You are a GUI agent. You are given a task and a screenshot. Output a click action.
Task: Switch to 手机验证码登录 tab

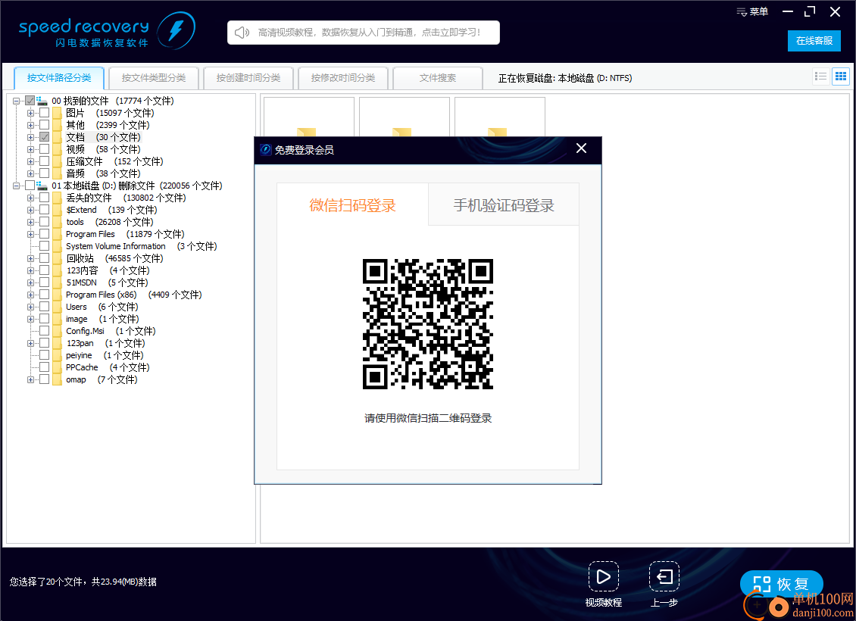pos(503,204)
